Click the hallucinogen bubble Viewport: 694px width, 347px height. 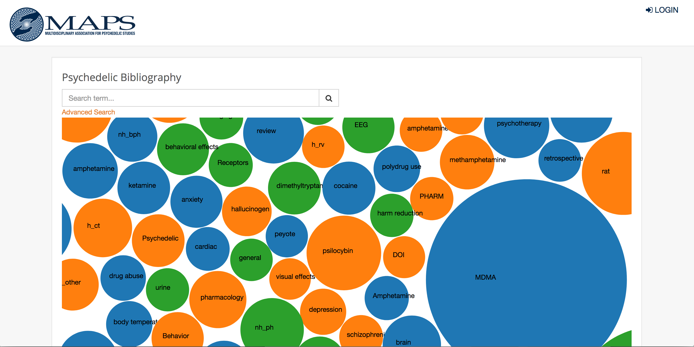(x=247, y=212)
